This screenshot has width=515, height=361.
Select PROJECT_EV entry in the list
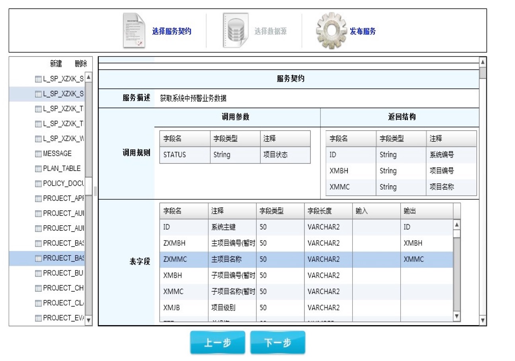click(64, 318)
